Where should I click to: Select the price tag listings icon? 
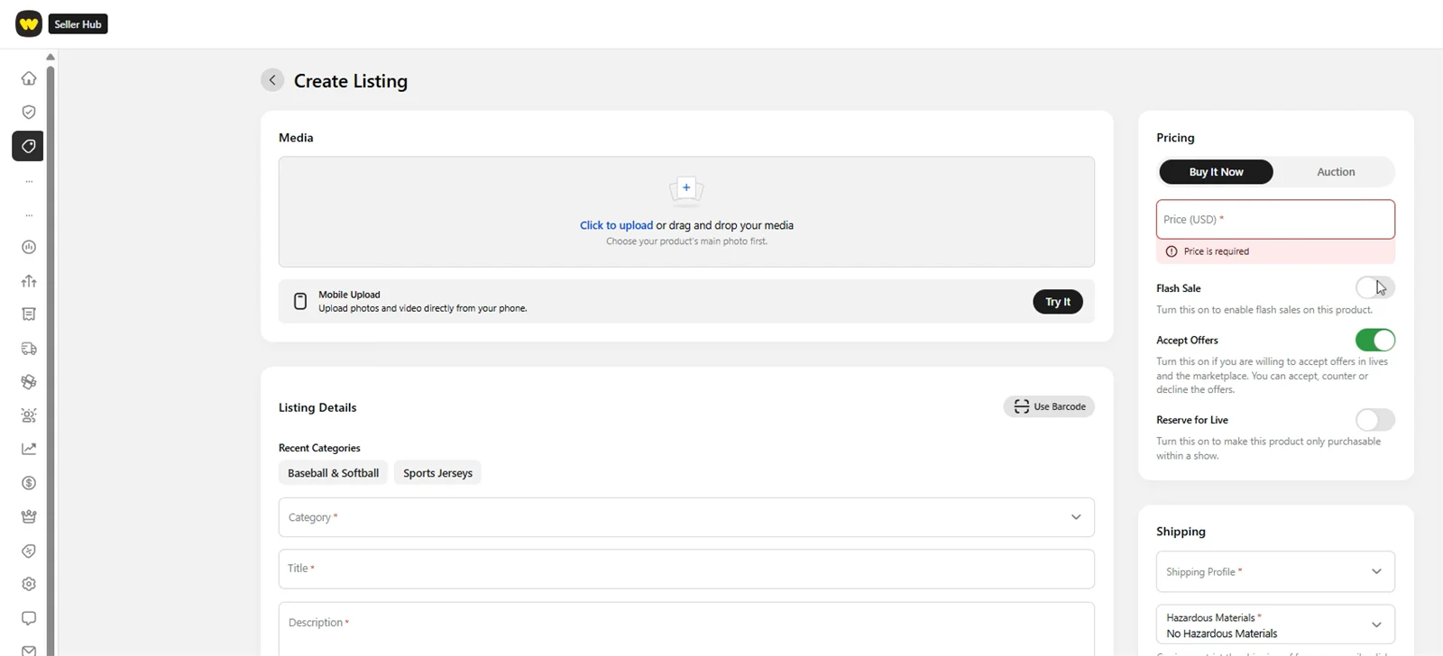(28, 146)
